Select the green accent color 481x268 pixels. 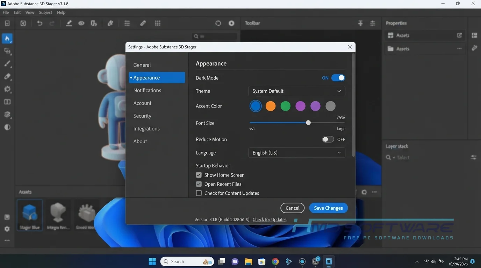286,106
